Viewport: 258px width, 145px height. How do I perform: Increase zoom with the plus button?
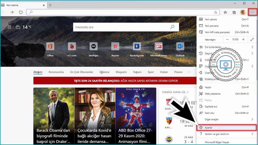(x=243, y=39)
